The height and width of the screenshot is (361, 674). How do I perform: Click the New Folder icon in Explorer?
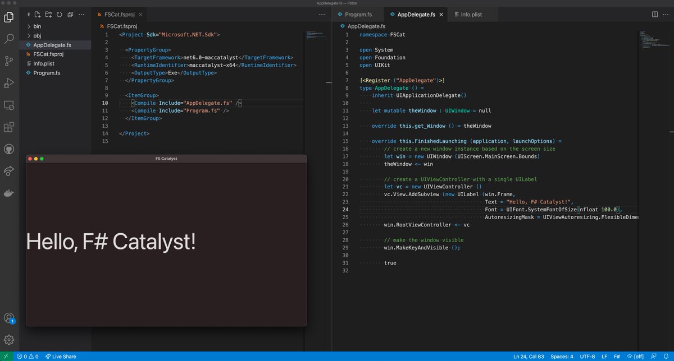click(48, 14)
